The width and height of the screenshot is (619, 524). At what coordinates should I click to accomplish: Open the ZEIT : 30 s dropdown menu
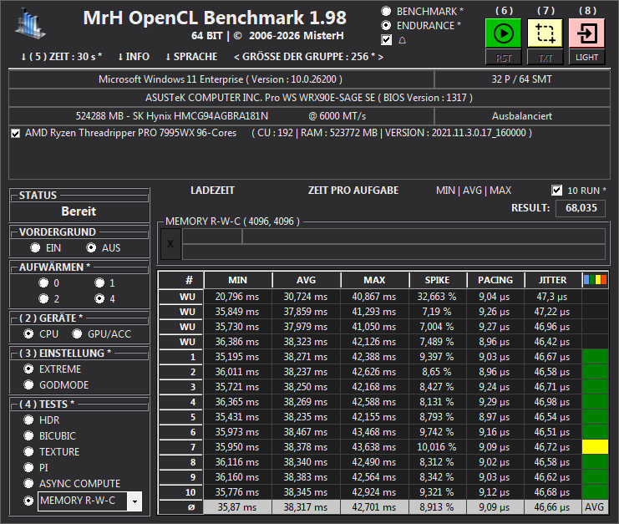(61, 57)
